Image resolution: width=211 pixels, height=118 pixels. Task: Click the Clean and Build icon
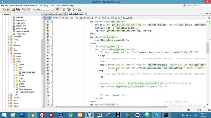pyautogui.click(x=69, y=10)
